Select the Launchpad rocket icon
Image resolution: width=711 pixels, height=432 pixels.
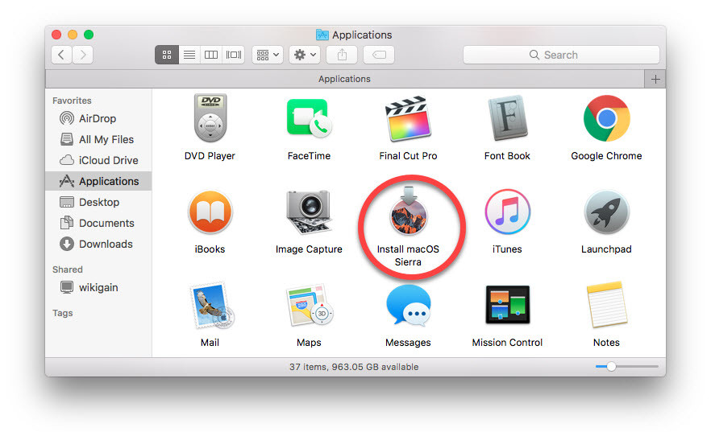(x=607, y=212)
